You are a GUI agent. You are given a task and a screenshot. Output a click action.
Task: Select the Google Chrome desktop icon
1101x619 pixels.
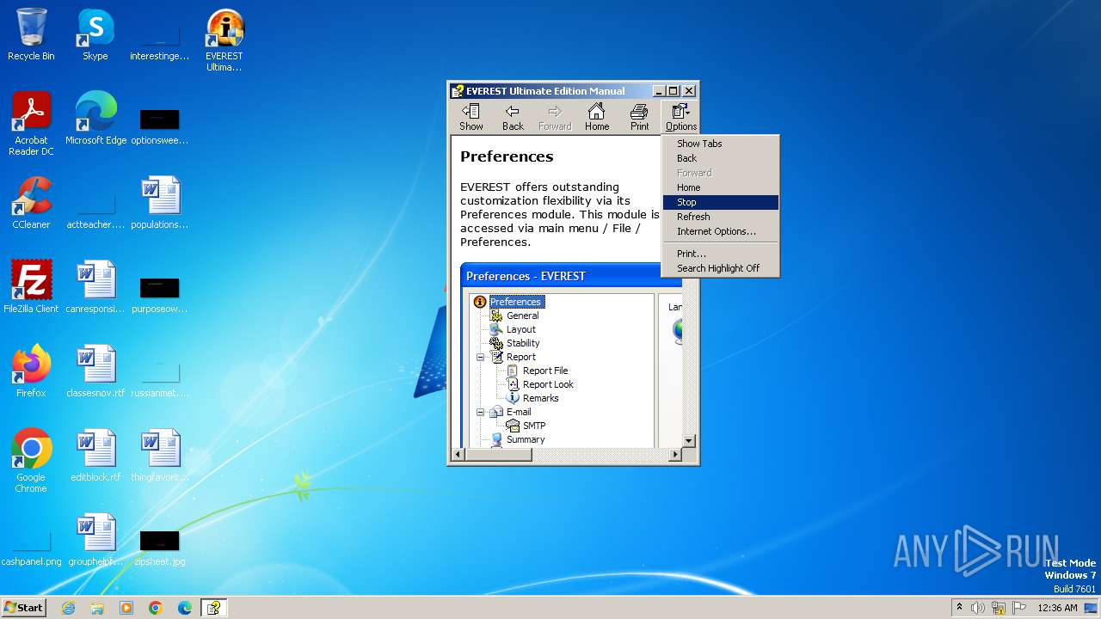(31, 461)
